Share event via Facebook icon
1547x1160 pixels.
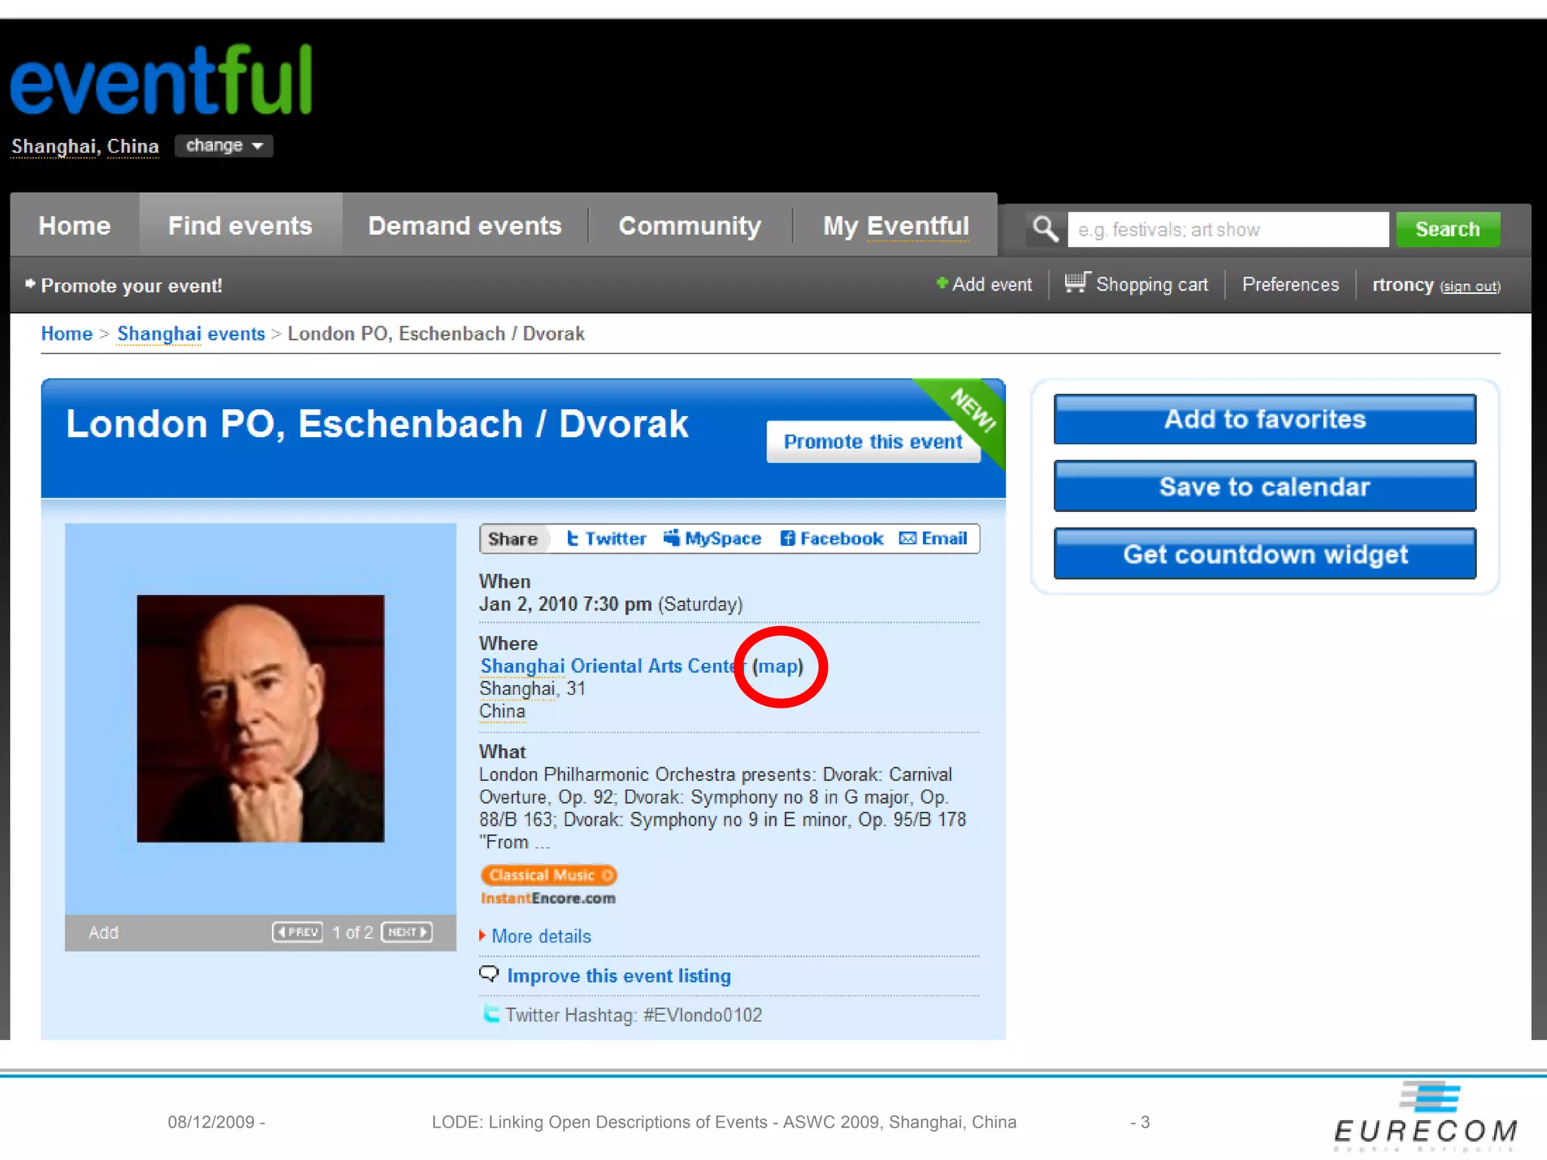coord(787,538)
